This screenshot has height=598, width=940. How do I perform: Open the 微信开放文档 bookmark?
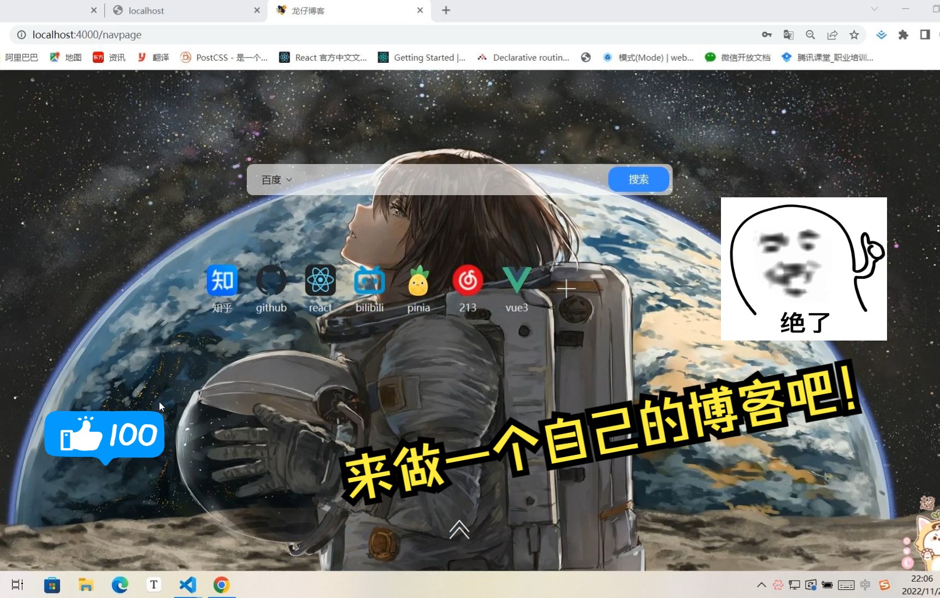click(x=737, y=57)
